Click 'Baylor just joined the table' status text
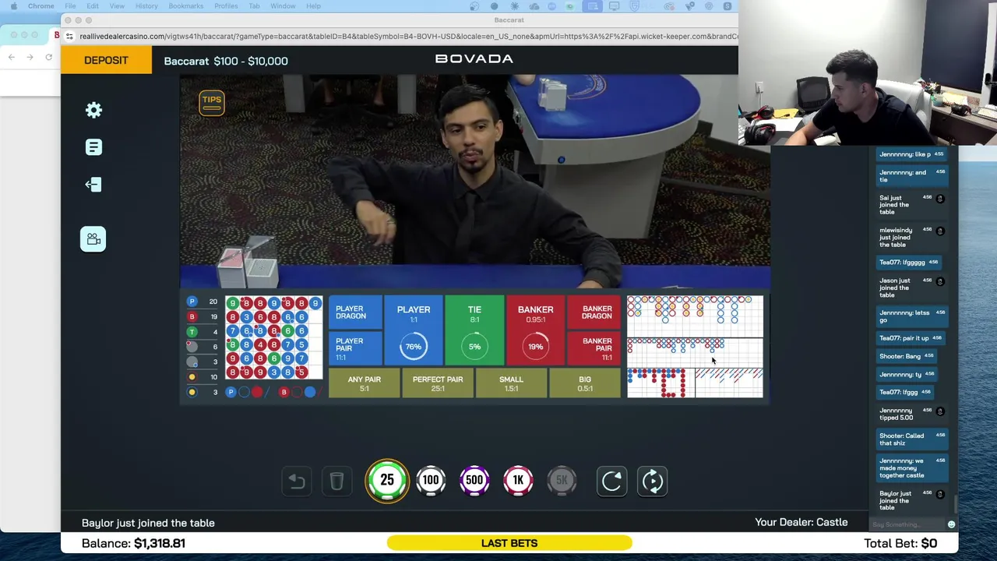This screenshot has width=997, height=561. (x=148, y=523)
